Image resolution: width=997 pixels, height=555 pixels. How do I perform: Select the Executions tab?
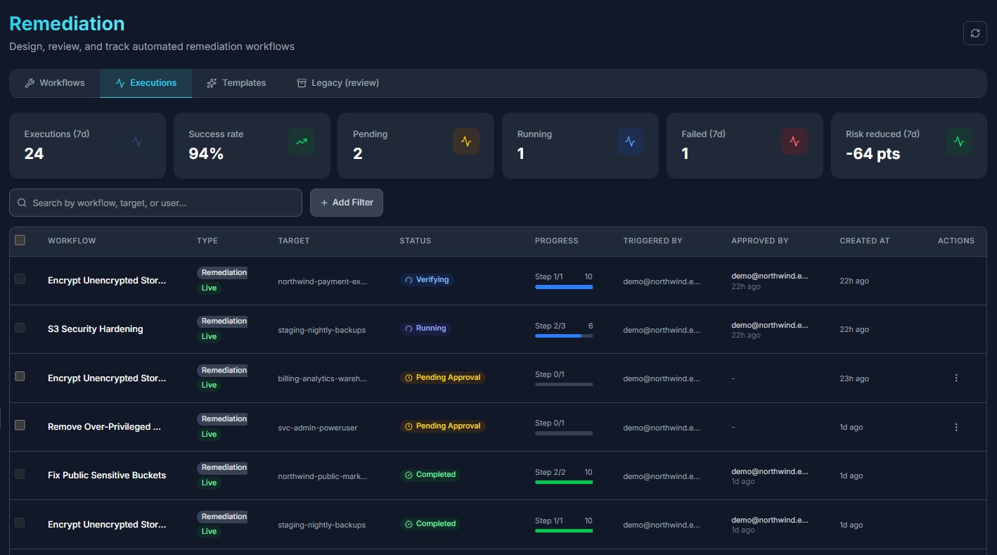(146, 83)
